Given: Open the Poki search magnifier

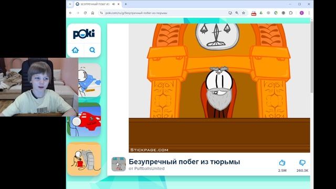Looking at the screenshot, I should (92, 50).
